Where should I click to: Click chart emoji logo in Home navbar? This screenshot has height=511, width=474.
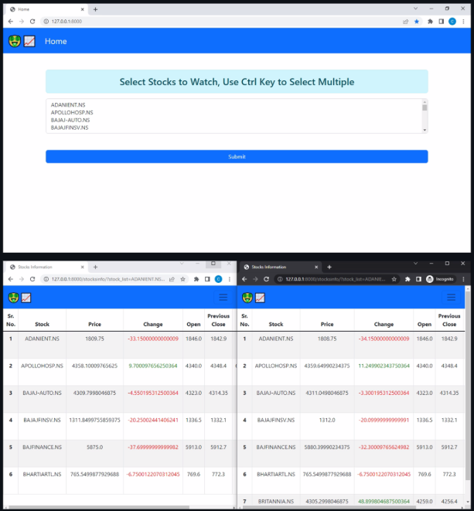point(29,42)
